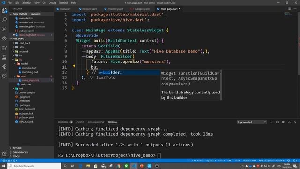Change encoding via UTF-8 in status bar
Image resolution: width=300 pixels, height=169 pixels.
point(221,161)
